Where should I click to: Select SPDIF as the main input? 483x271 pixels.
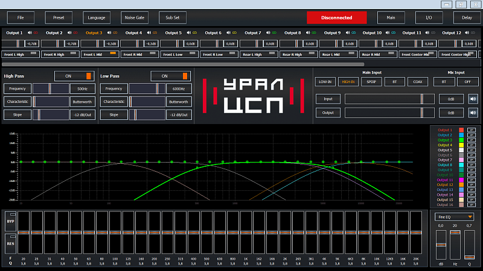point(371,82)
